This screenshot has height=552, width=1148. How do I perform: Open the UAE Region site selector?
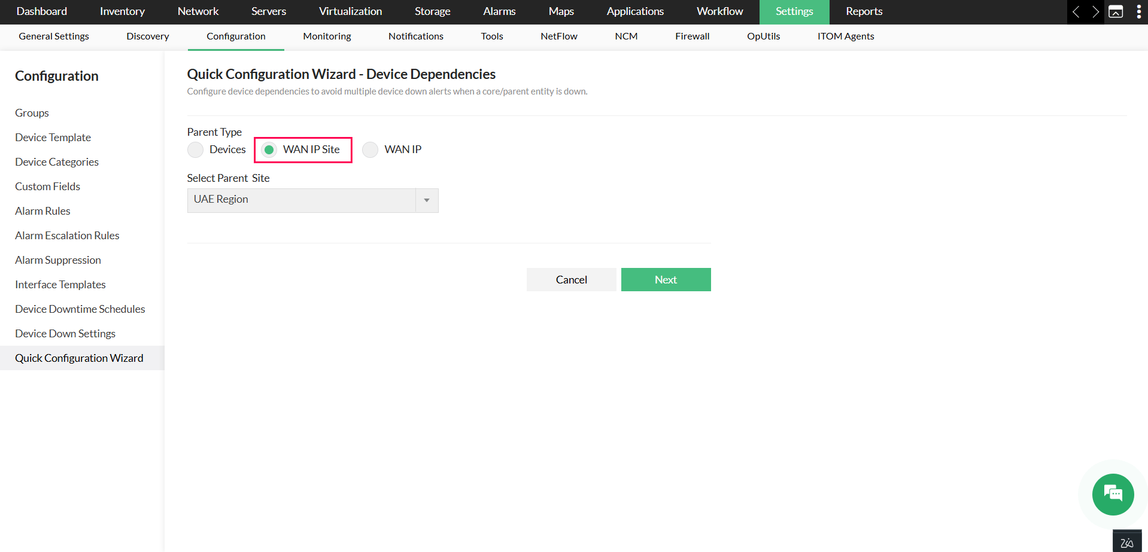302,200
